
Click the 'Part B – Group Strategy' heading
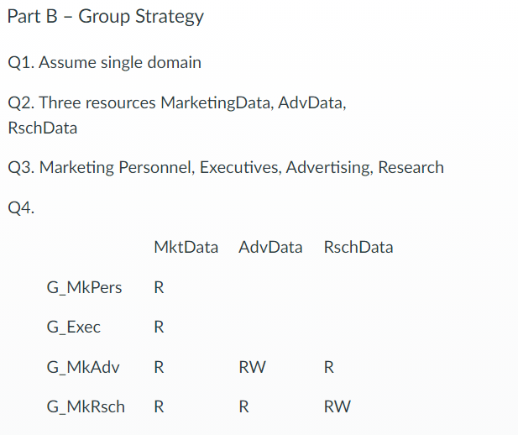coord(106,17)
